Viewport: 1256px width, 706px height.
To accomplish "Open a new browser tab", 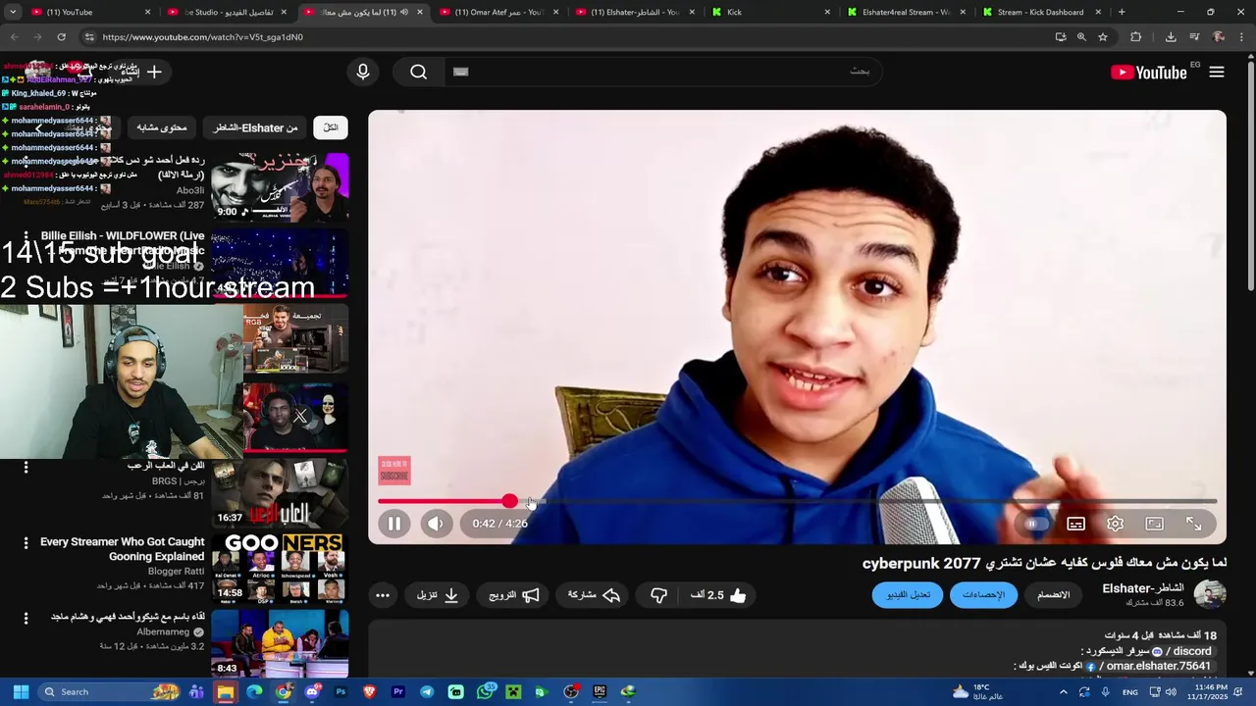I will click(x=1122, y=12).
